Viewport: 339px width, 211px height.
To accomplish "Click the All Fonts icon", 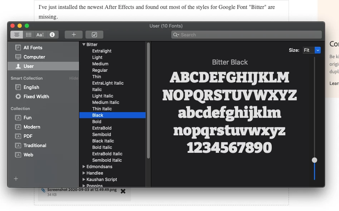I will coord(18,48).
